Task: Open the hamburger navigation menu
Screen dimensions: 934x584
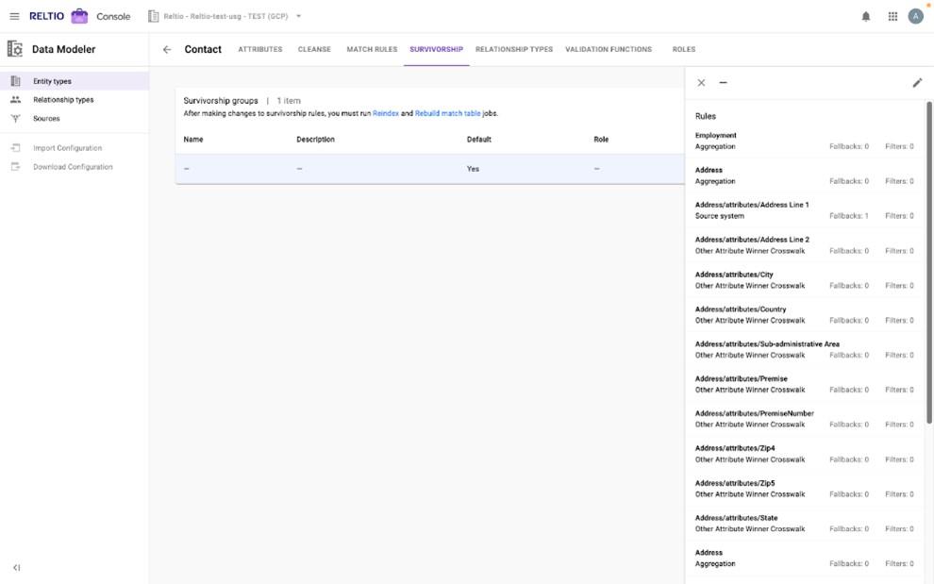Action: [14, 15]
